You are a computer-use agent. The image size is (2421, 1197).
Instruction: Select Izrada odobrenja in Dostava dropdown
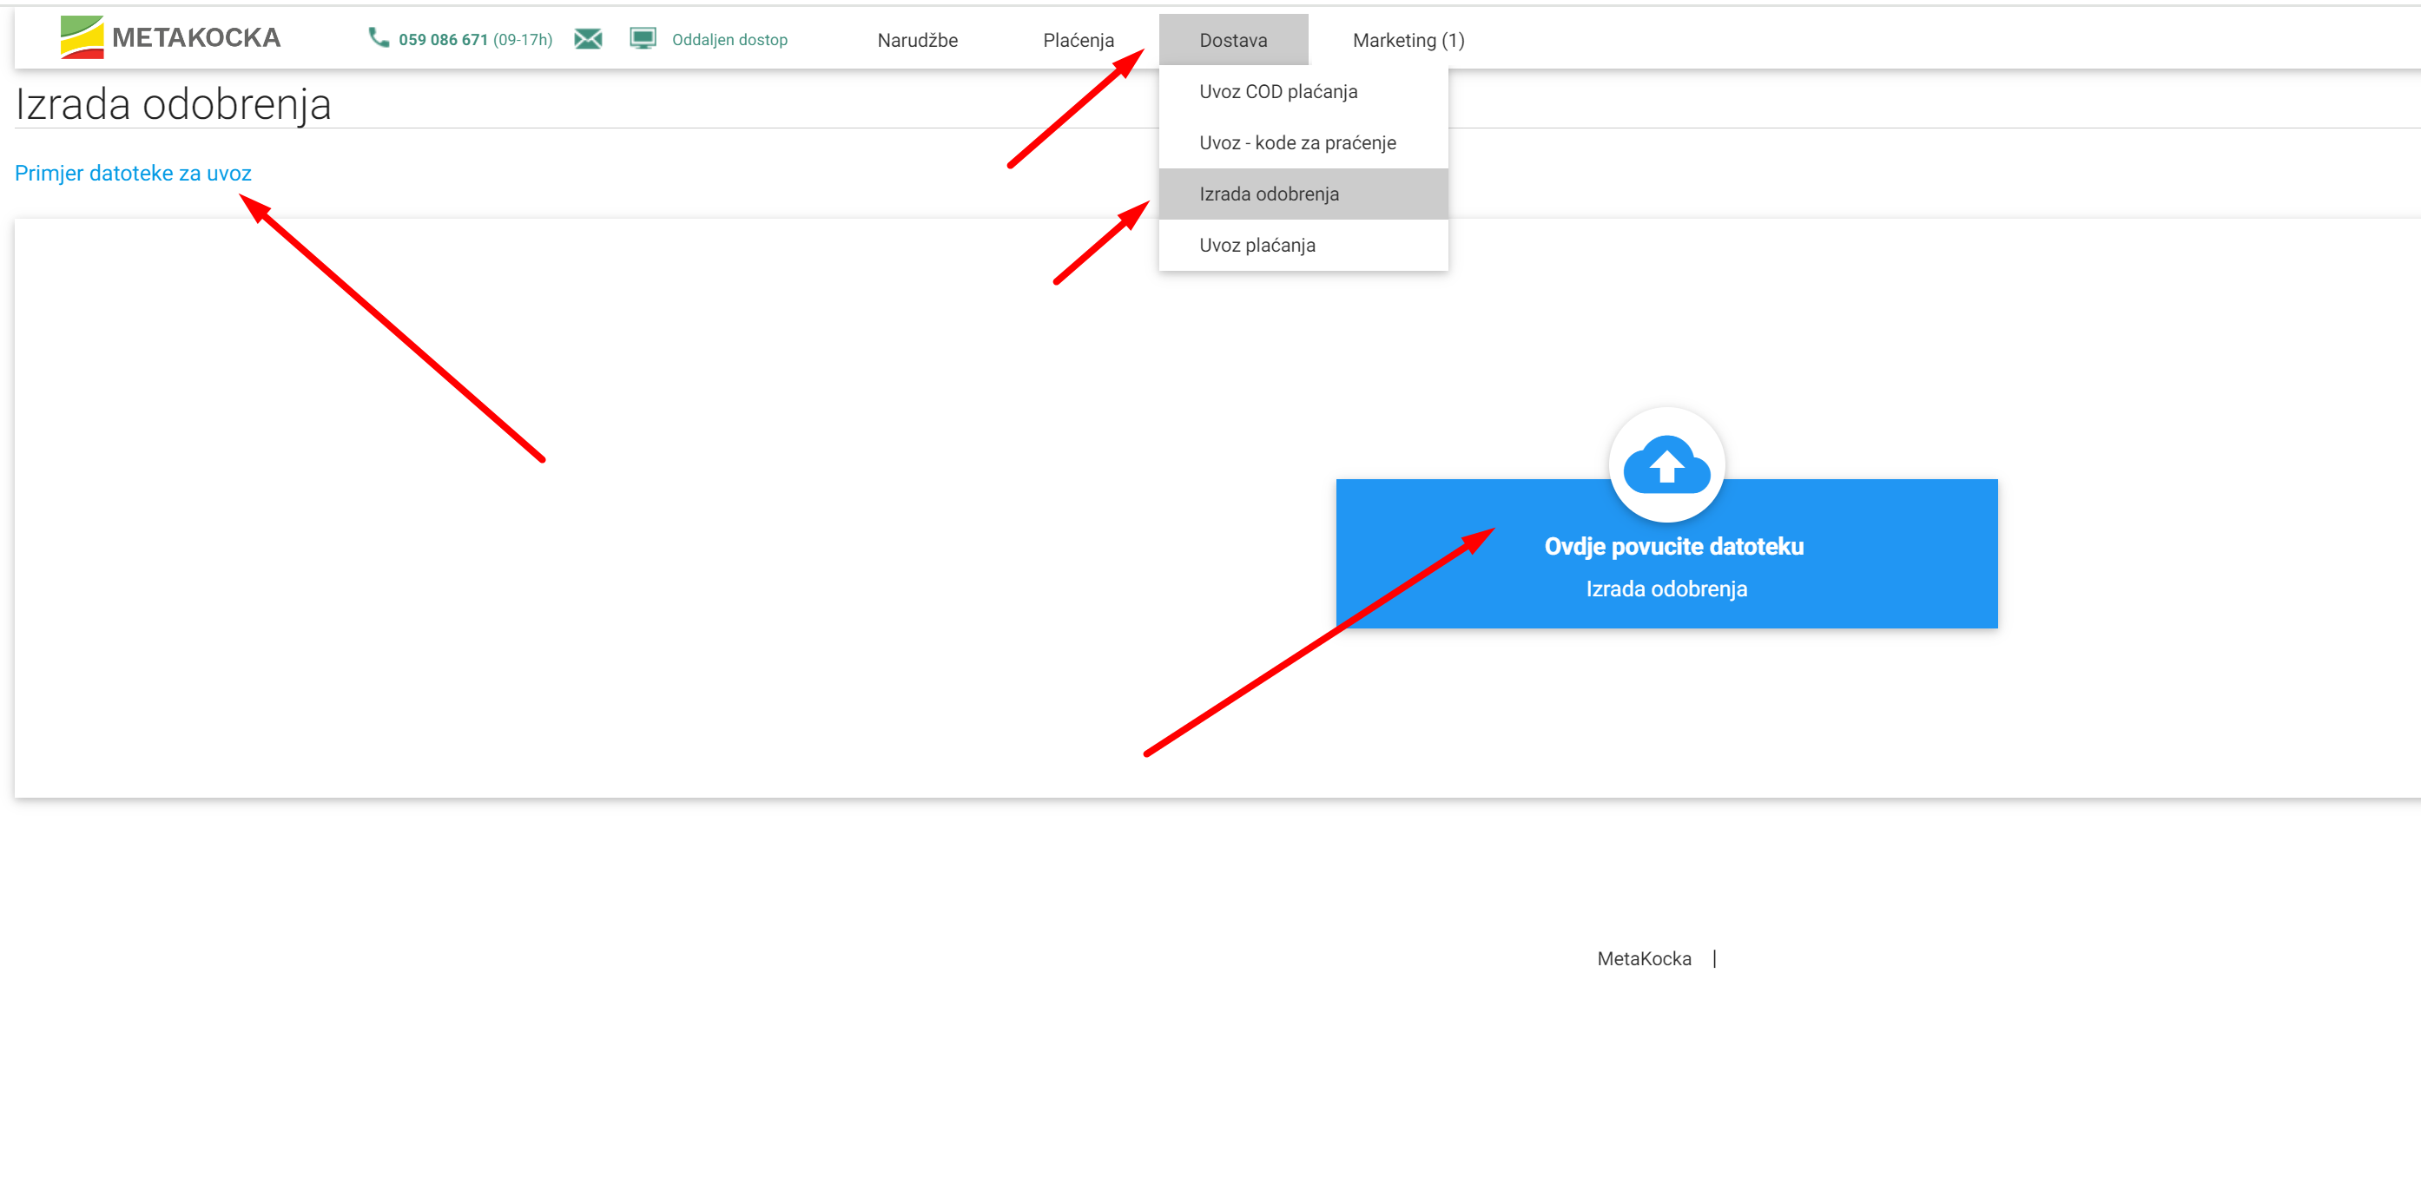coord(1269,194)
